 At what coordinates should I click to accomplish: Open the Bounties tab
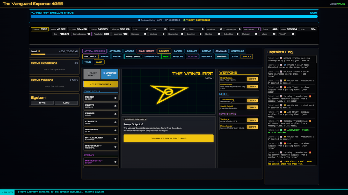coord(164,51)
